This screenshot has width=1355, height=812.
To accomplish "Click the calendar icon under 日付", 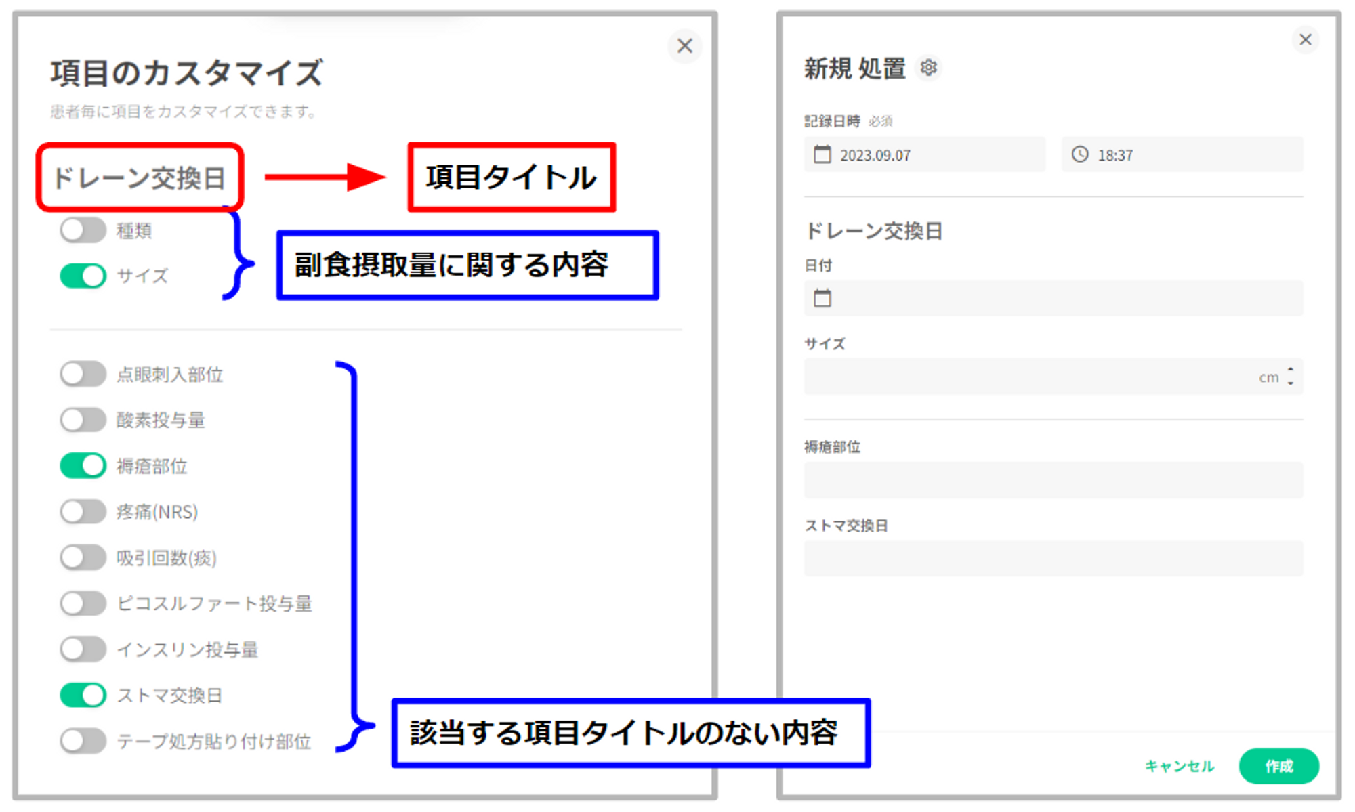I will [822, 298].
